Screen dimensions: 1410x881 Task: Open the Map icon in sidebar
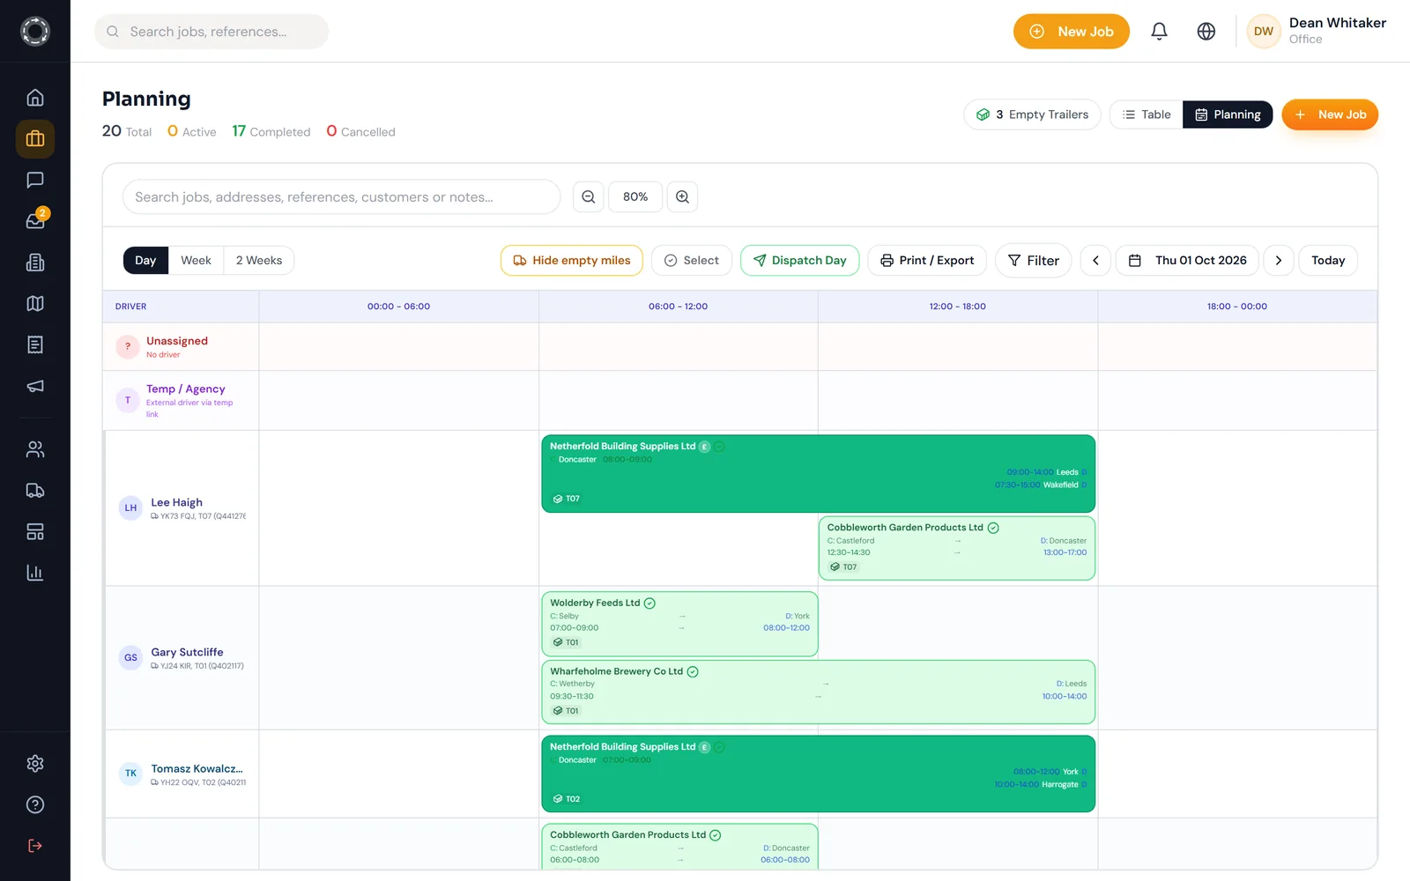click(x=35, y=304)
